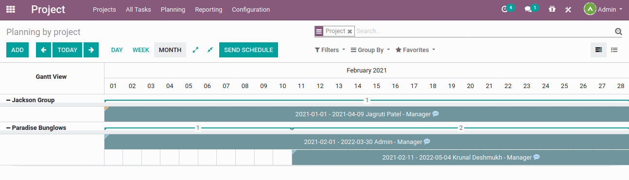Open the Filters dropdown
629x180 pixels.
click(x=330, y=50)
